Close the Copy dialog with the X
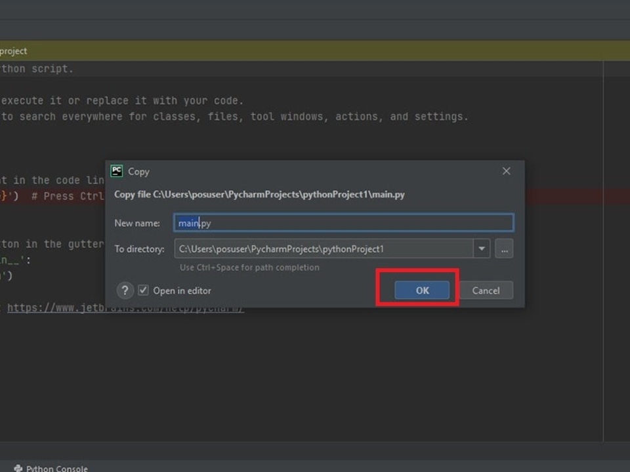630x472 pixels. click(x=506, y=171)
